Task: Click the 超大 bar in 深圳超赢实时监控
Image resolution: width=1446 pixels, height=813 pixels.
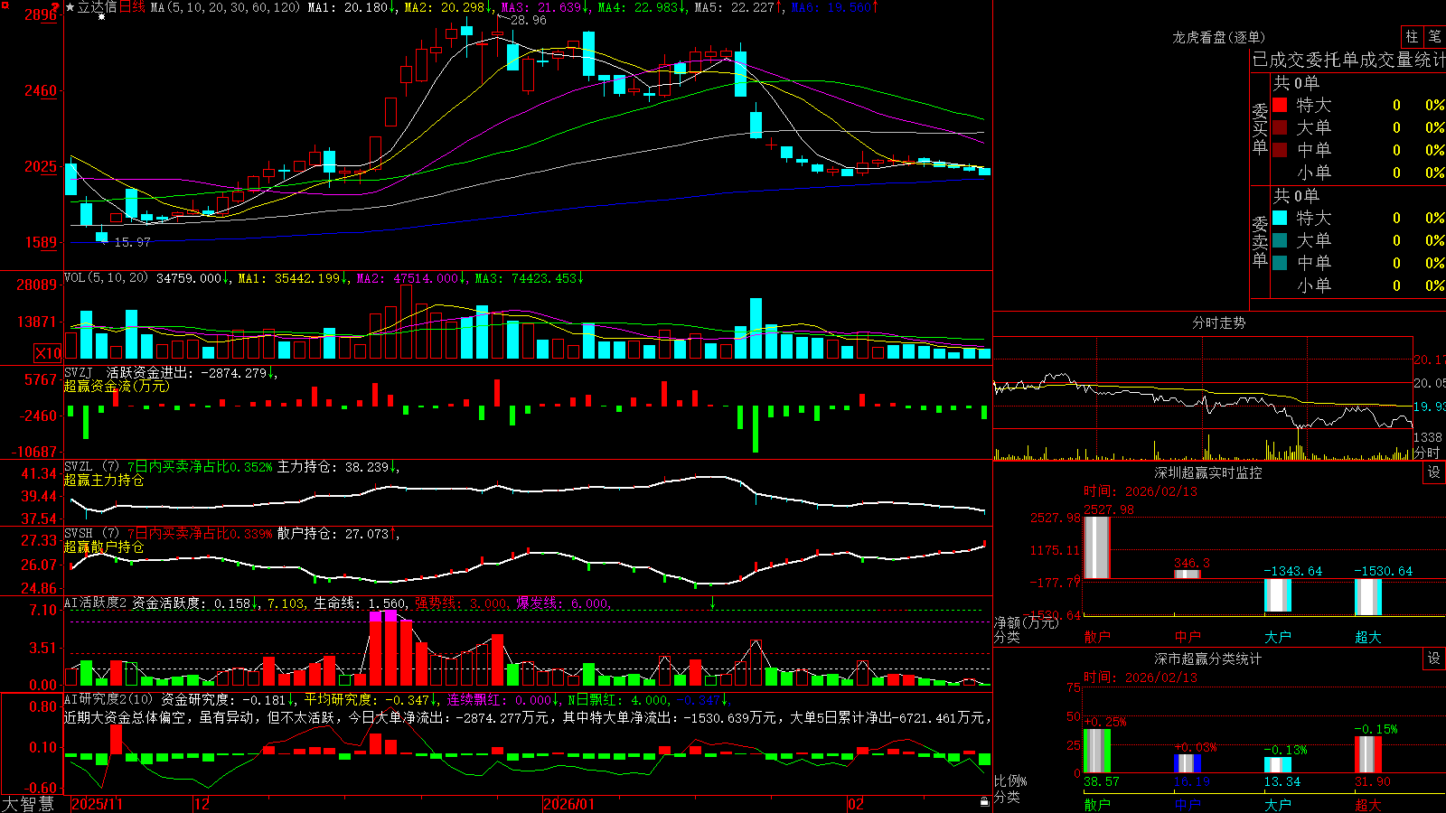Action: [1368, 597]
